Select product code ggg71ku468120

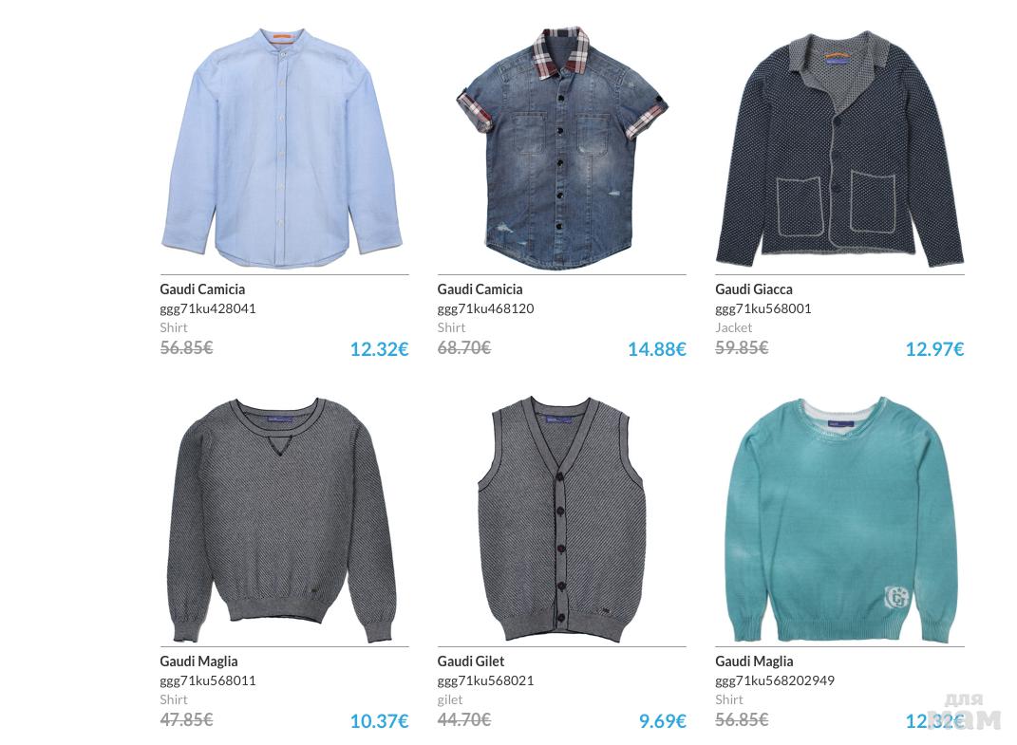point(485,308)
